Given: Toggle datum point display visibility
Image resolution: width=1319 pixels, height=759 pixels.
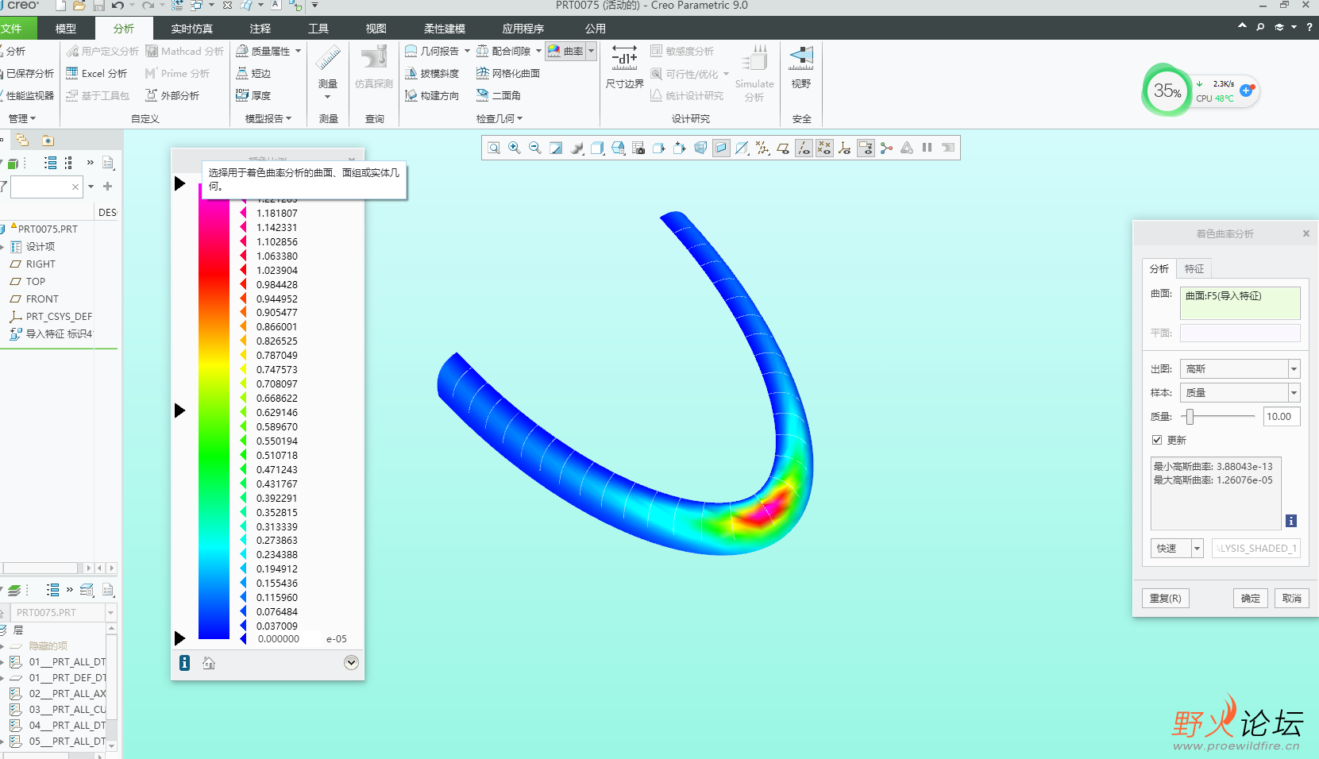Looking at the screenshot, I should pos(824,148).
